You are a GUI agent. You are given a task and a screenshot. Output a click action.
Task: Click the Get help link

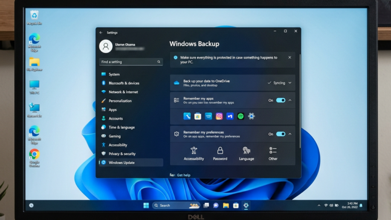pos(183,175)
